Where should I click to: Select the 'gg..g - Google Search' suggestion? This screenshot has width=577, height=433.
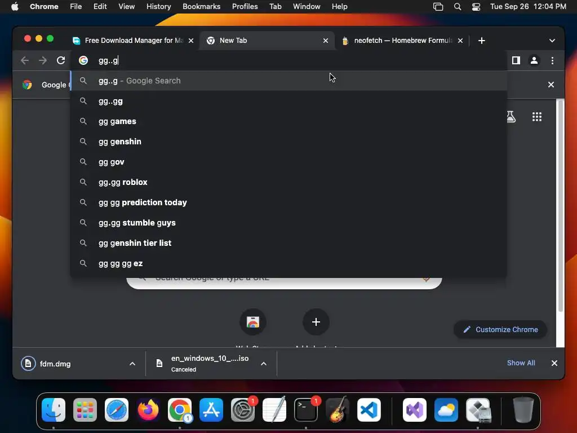pos(289,81)
